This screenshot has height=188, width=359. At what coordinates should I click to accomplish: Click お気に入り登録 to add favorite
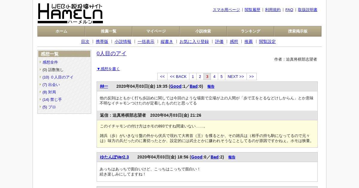pos(194,41)
